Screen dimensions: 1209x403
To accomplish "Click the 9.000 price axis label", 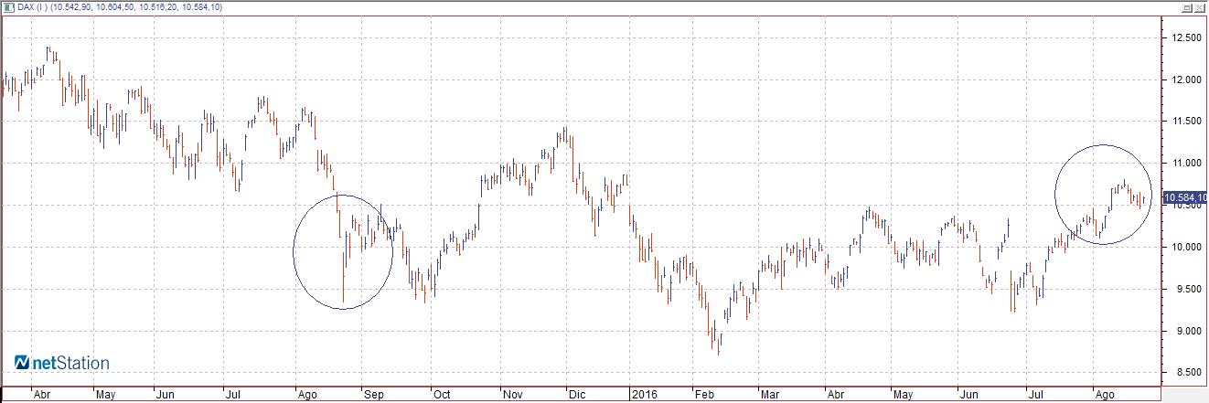I will (1186, 331).
